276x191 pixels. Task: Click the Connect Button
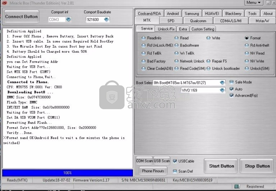point(22,17)
